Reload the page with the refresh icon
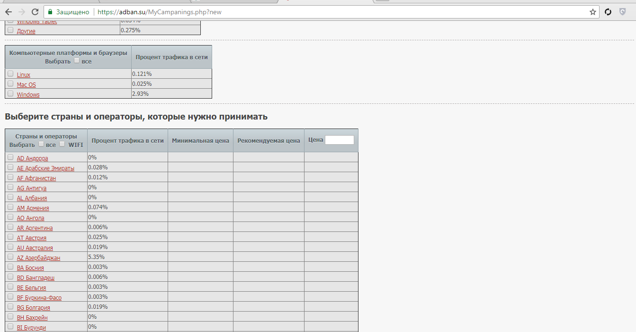 (x=35, y=12)
